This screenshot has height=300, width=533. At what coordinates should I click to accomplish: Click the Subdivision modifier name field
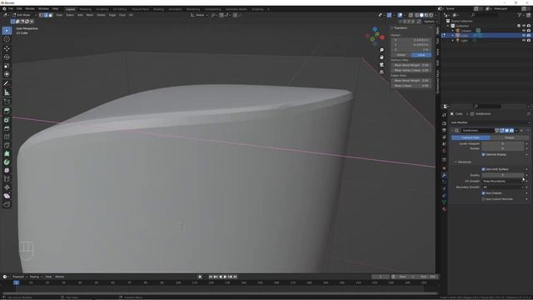[477, 131]
